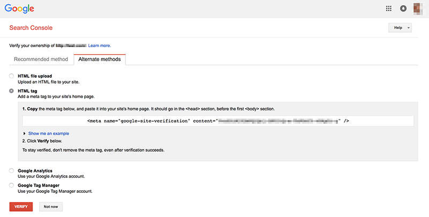
Task: Open the Show me an example link
Action: tap(49, 133)
